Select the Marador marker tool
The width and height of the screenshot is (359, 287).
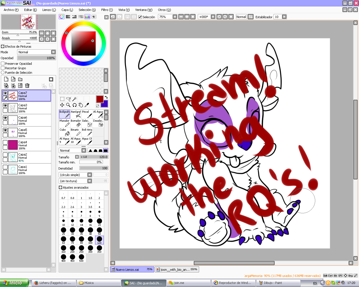pyautogui.click(x=65, y=123)
